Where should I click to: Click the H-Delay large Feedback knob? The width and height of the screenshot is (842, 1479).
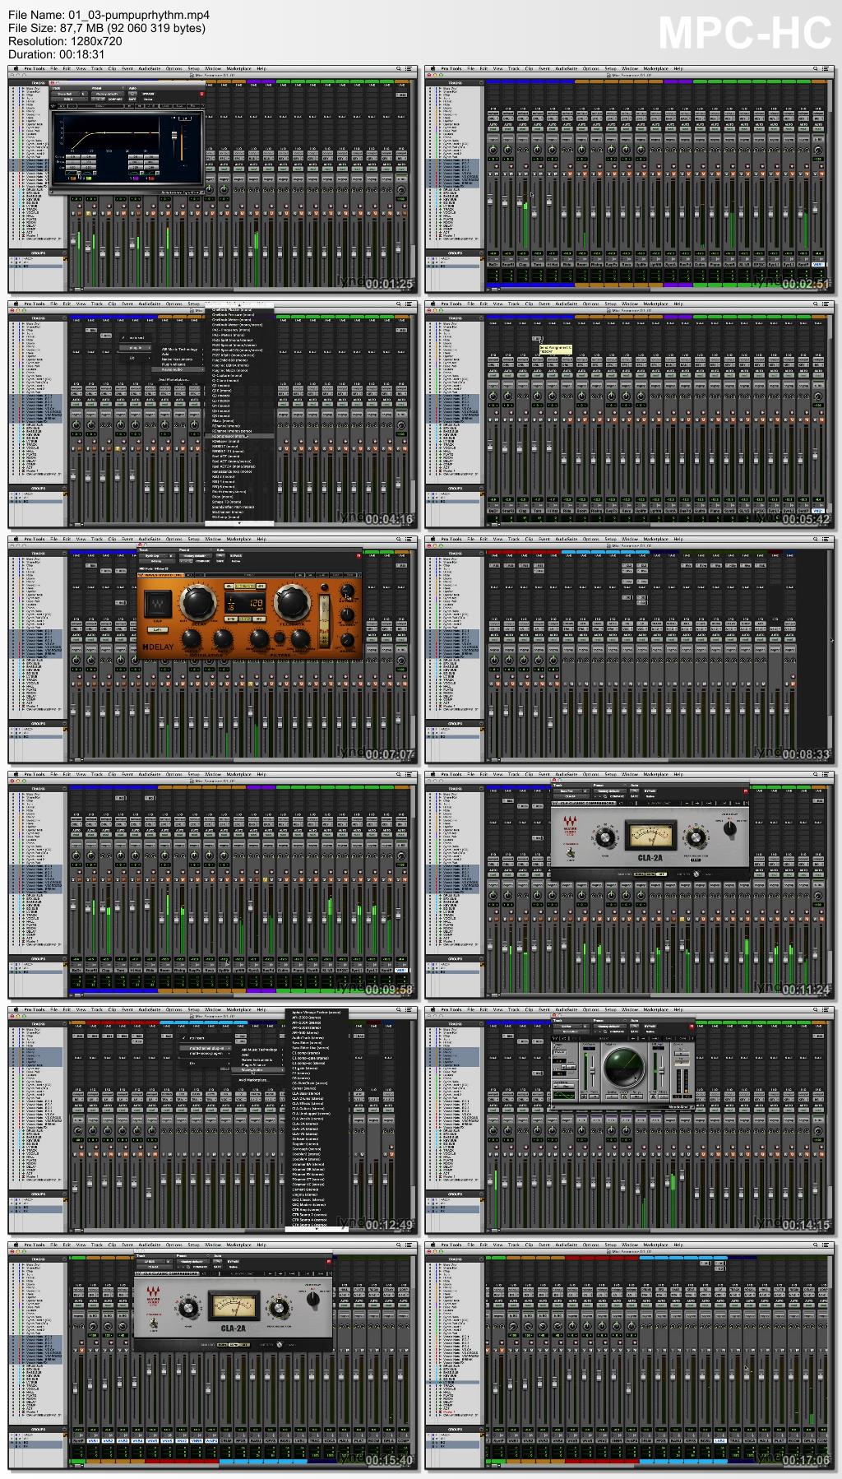pyautogui.click(x=292, y=602)
